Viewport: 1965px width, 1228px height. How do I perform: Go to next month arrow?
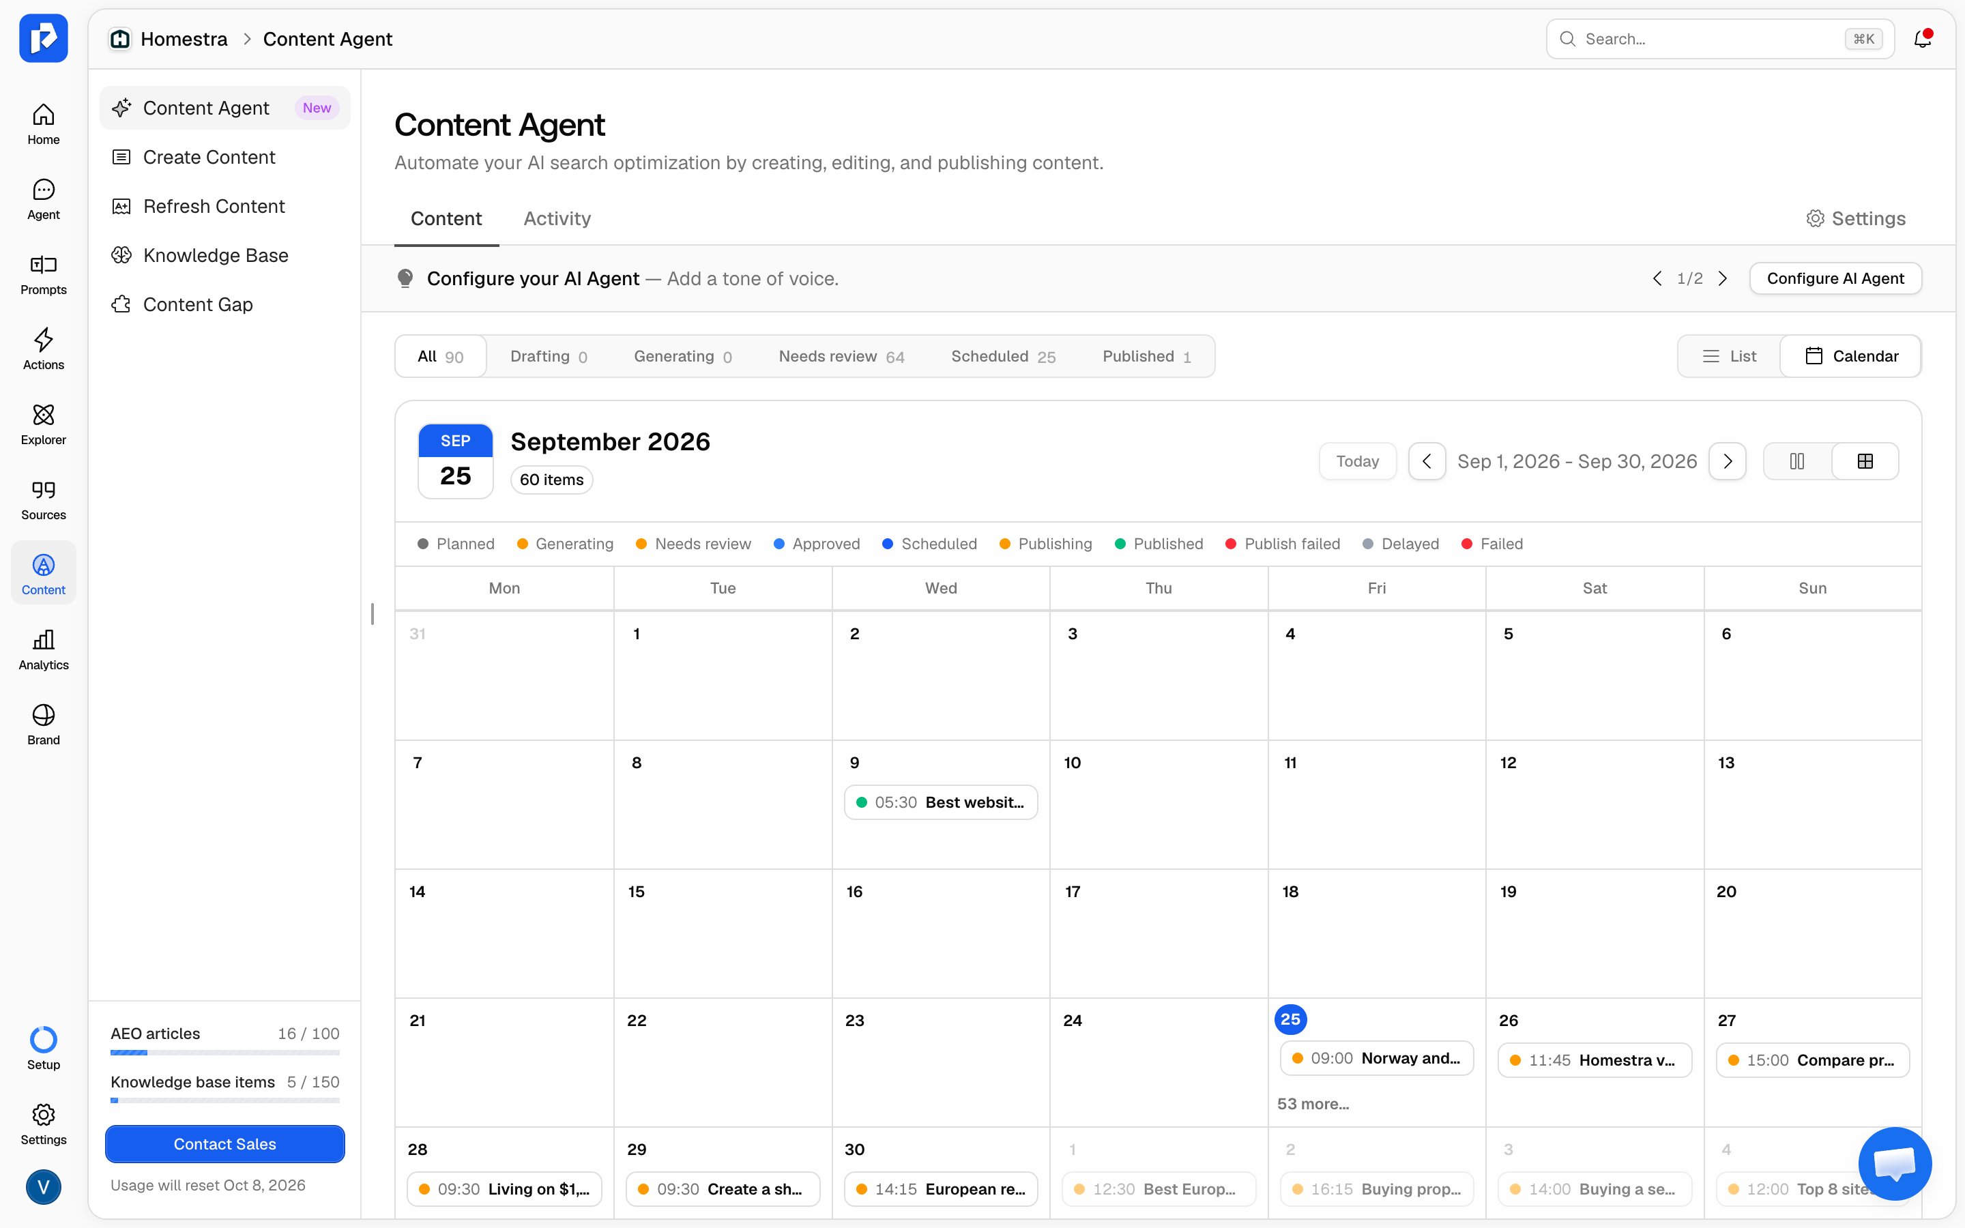pyautogui.click(x=1727, y=461)
